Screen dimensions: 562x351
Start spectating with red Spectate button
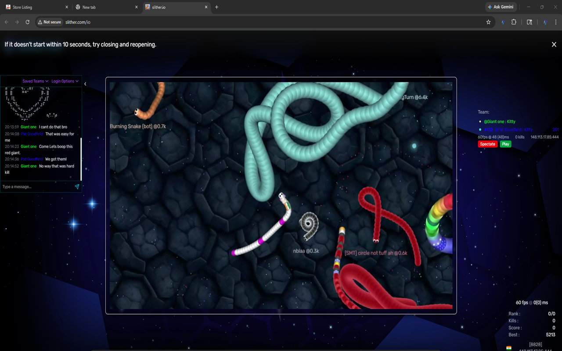coord(487,144)
